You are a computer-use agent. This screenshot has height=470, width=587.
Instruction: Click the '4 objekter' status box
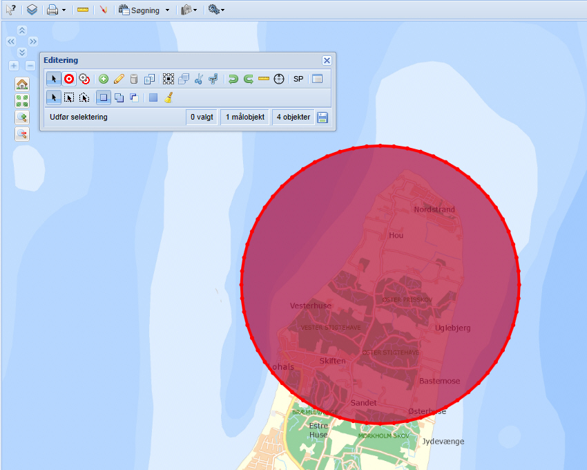[x=293, y=117]
